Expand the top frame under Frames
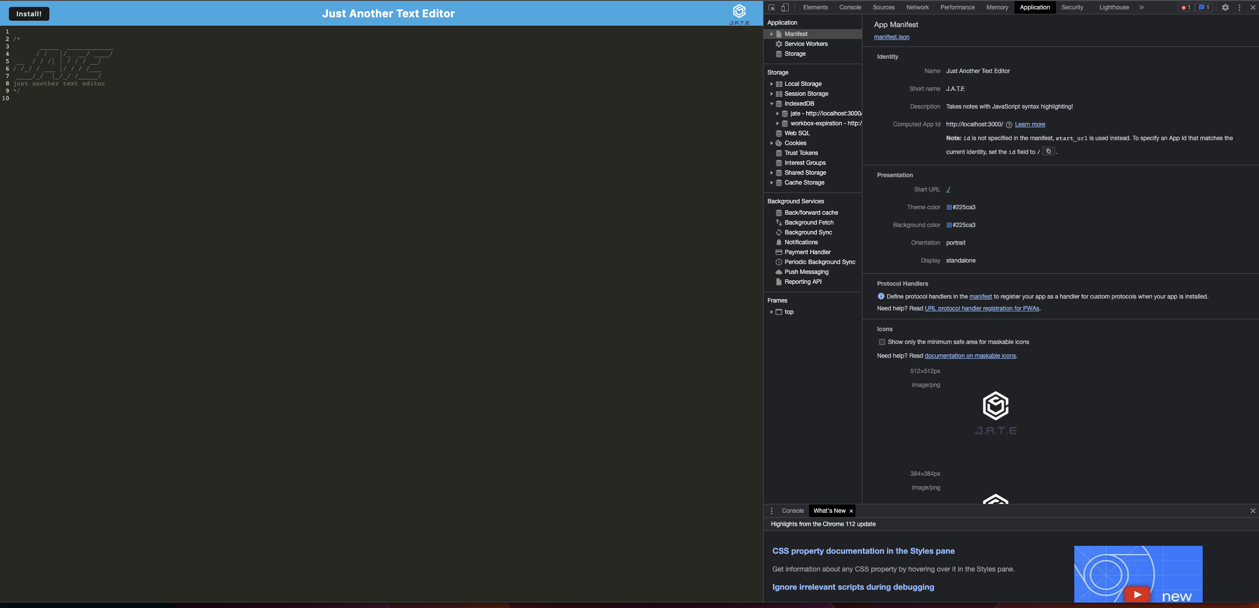 click(772, 311)
